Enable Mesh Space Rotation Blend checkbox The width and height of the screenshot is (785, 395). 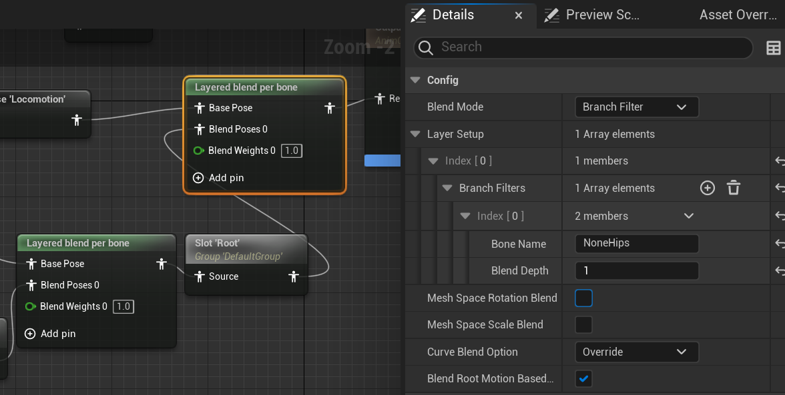(x=583, y=298)
